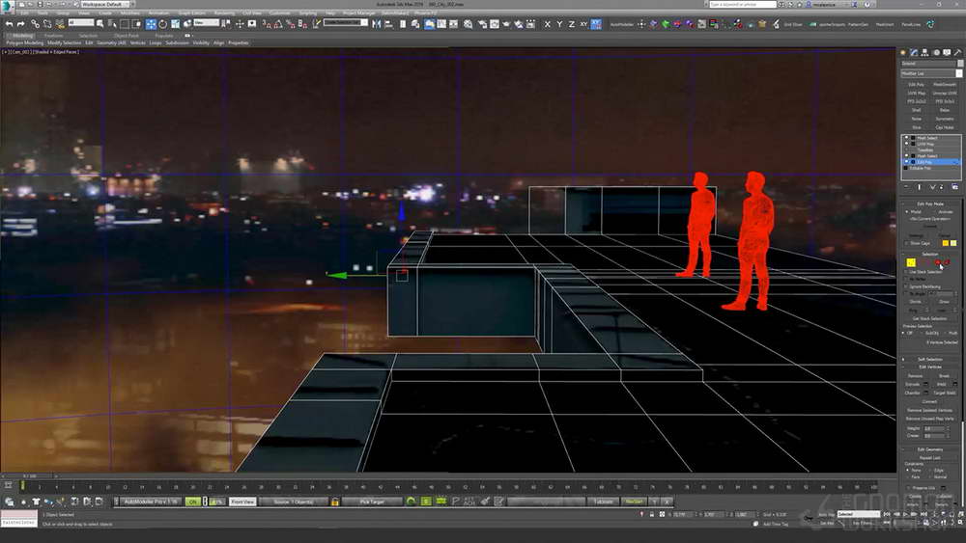This screenshot has width=966, height=543.
Task: Click the object color swatch beside name field
Action: [x=959, y=64]
